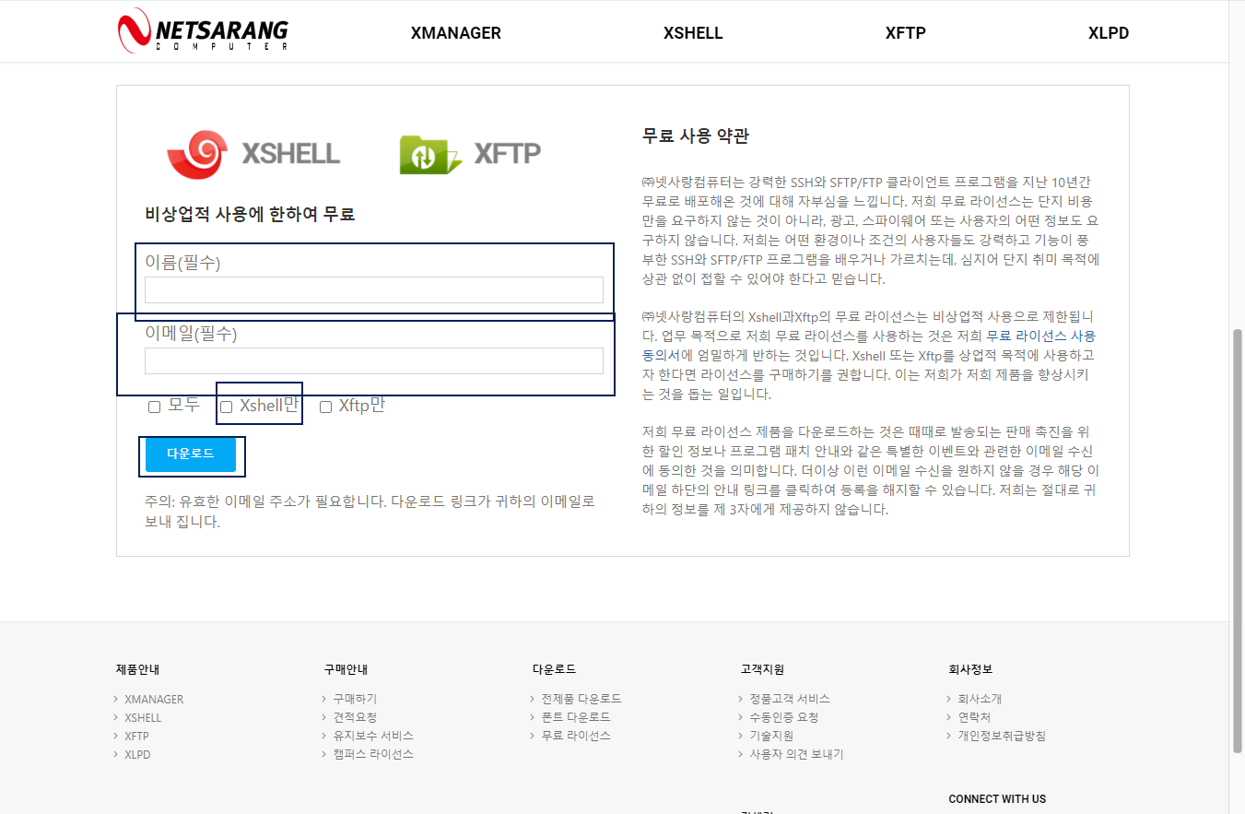Image resolution: width=1245 pixels, height=814 pixels.
Task: Open the 수동인증 요청 footer link
Action: [x=784, y=717]
